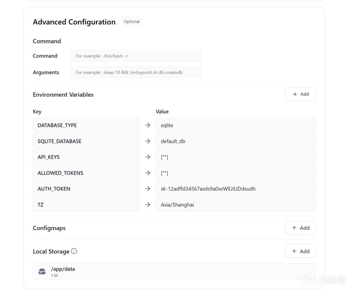Focus the Command input field
This screenshot has height=294, width=356.
(x=136, y=56)
